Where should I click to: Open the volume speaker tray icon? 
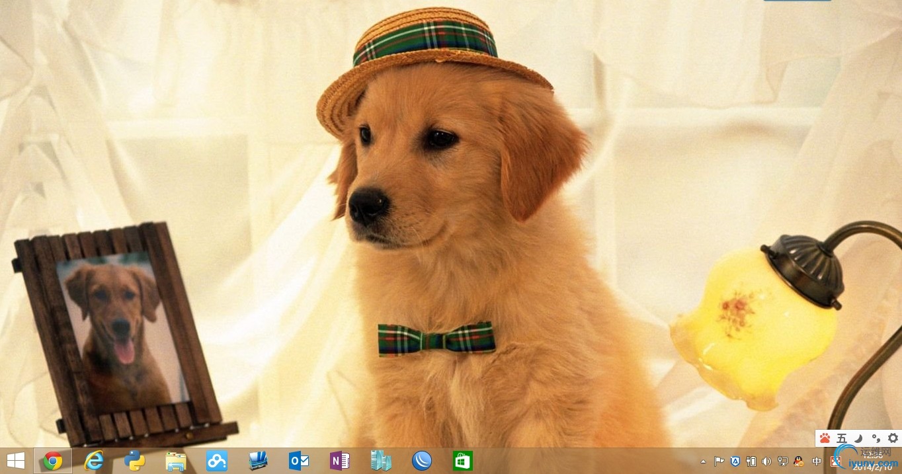point(767,461)
